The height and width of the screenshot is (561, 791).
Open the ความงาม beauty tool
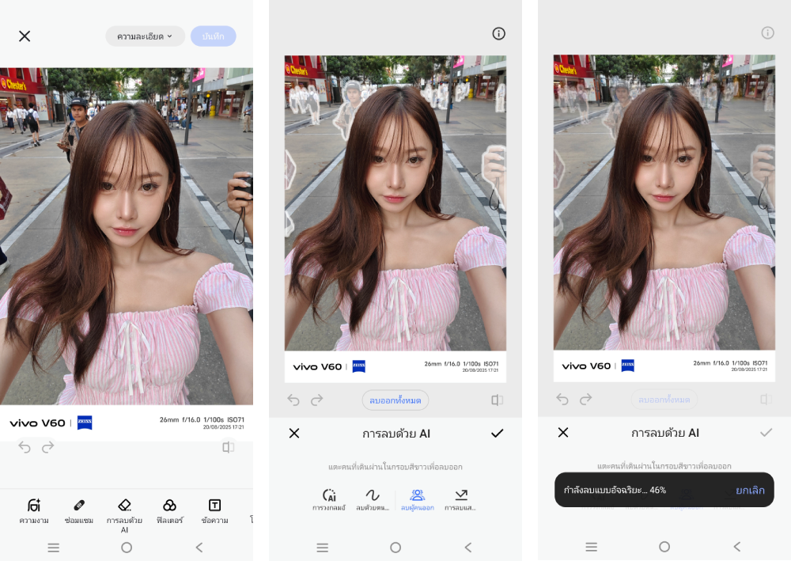33,510
